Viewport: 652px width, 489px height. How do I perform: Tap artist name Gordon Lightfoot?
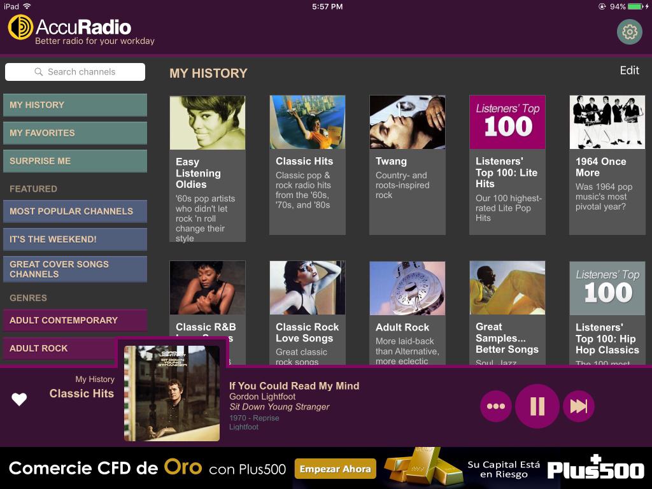point(262,397)
